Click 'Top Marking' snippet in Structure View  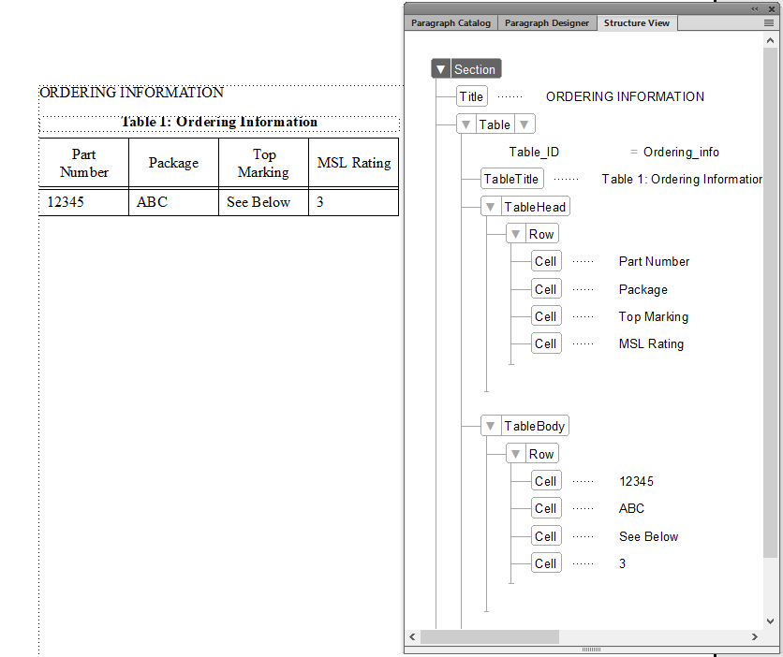click(x=654, y=316)
